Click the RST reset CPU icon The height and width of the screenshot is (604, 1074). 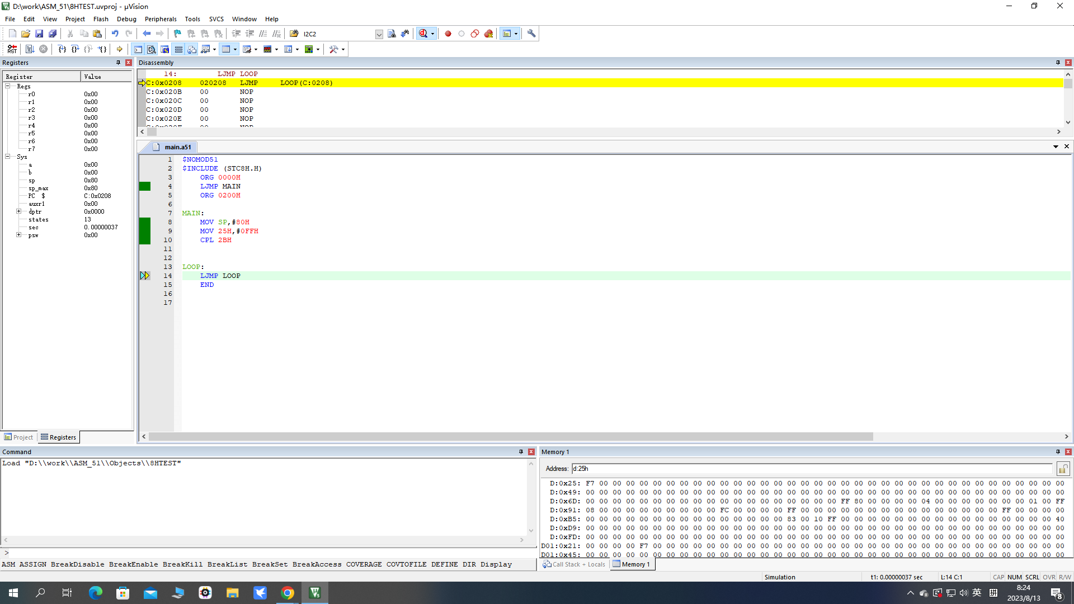tap(12, 49)
